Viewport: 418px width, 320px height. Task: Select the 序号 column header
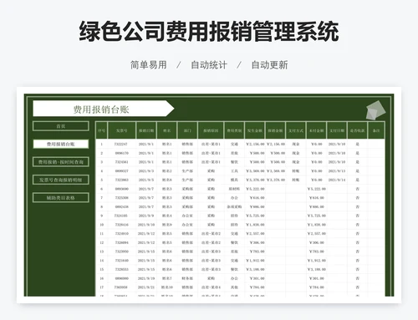pyautogui.click(x=101, y=130)
